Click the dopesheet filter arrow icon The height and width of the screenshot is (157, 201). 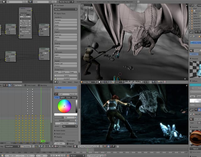click(x=33, y=146)
